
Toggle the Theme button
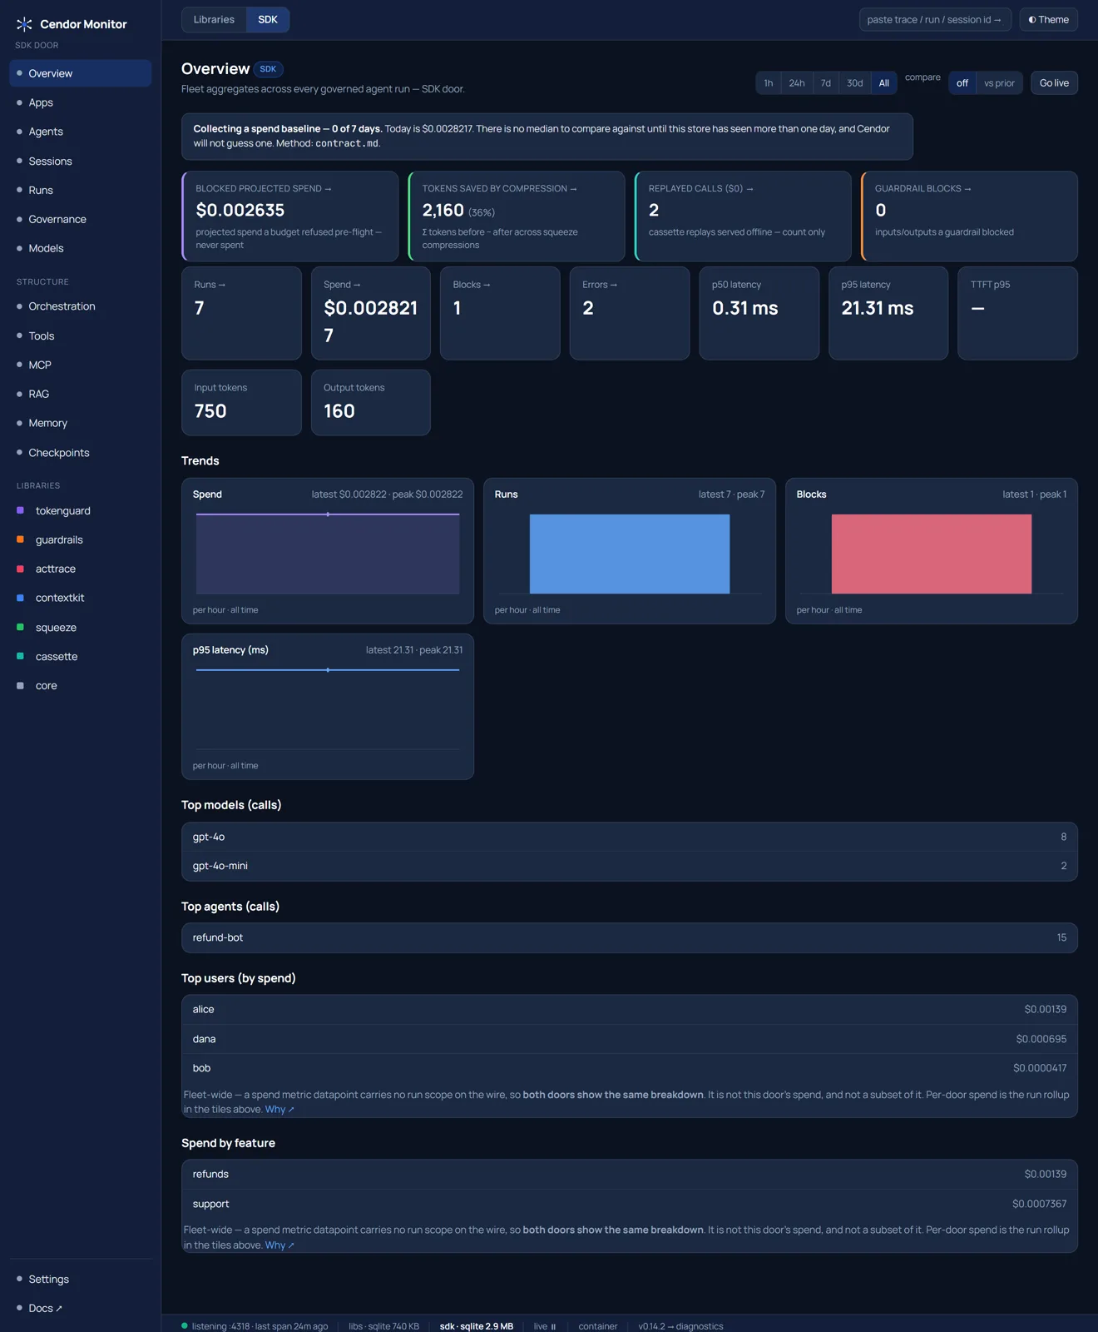coord(1048,20)
